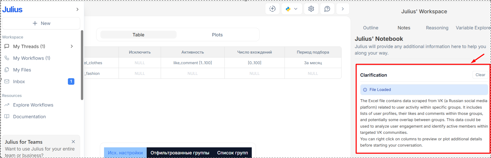Click the Julius' Workspace title
Viewport: 491px width, 158px height.
click(424, 11)
